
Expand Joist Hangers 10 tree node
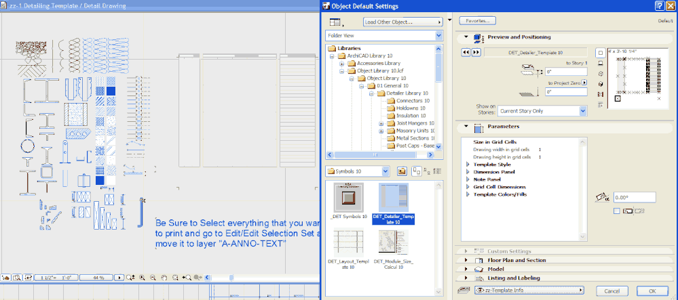(x=381, y=123)
